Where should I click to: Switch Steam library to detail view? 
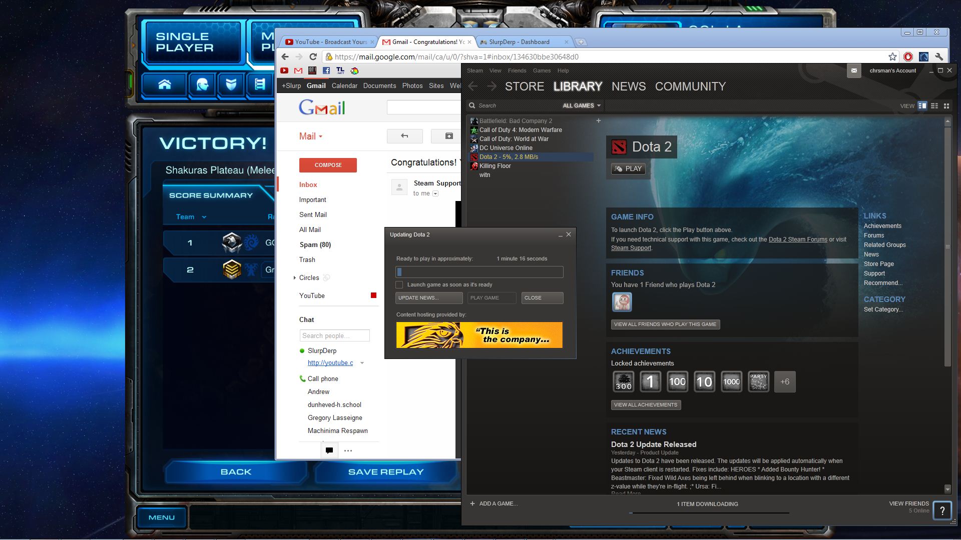tap(922, 105)
